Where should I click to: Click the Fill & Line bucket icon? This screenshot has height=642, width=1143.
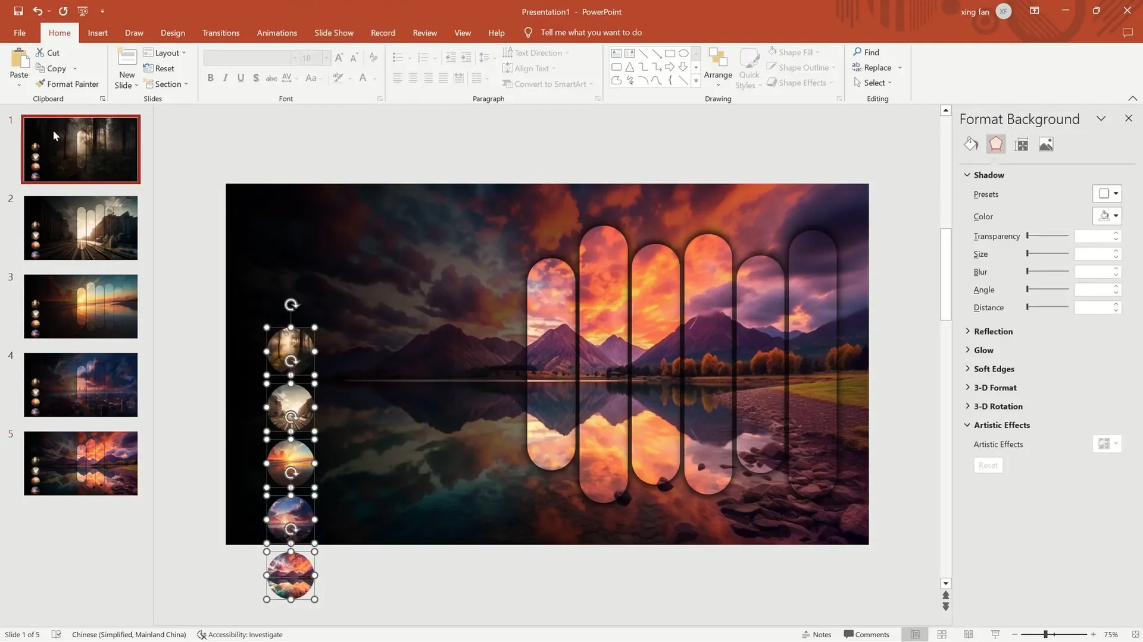click(x=971, y=144)
